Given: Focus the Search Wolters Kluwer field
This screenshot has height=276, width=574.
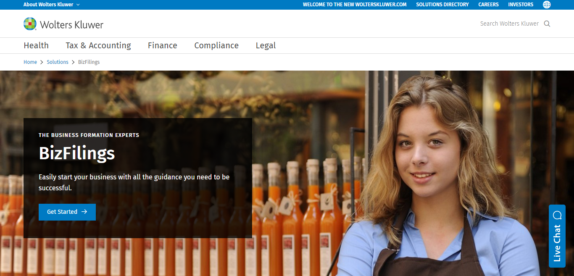Looking at the screenshot, I should (509, 24).
